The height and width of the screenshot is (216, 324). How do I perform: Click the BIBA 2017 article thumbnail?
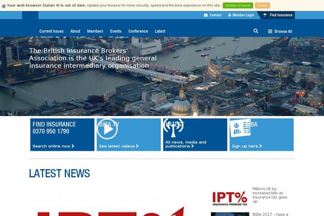click(230, 214)
